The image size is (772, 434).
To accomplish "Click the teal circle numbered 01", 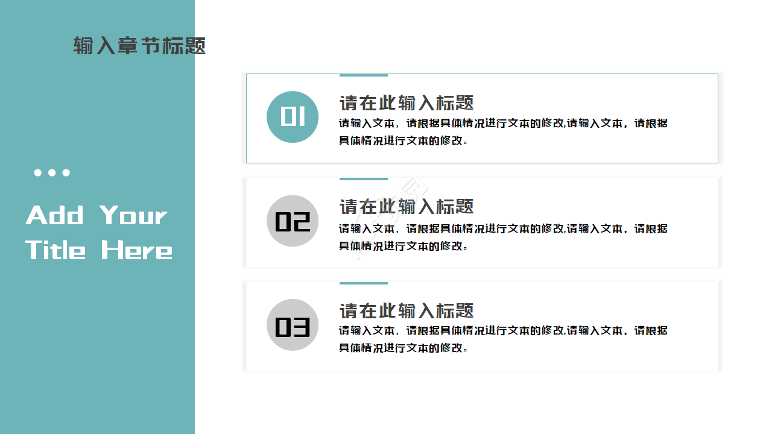I will (293, 117).
